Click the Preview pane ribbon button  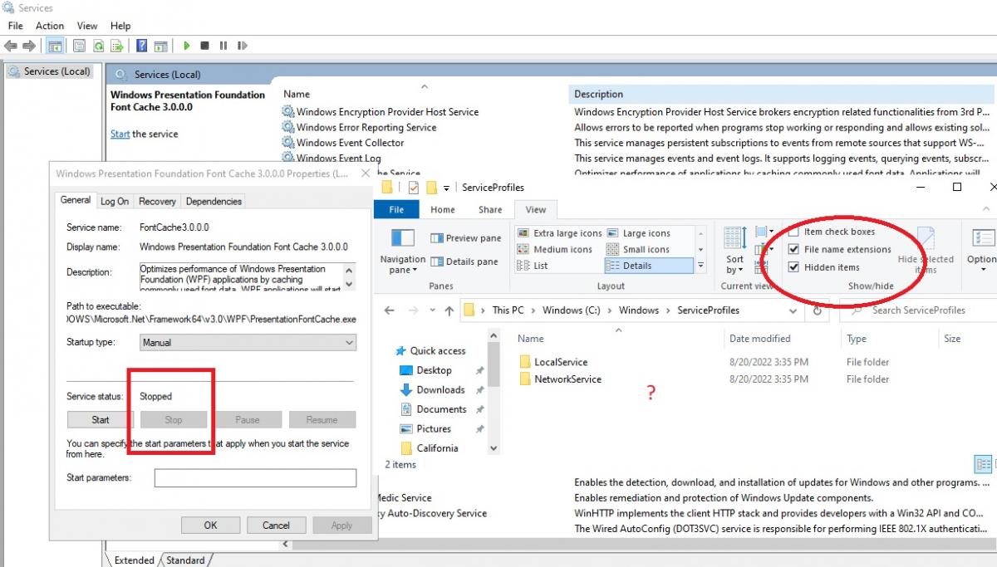[466, 237]
